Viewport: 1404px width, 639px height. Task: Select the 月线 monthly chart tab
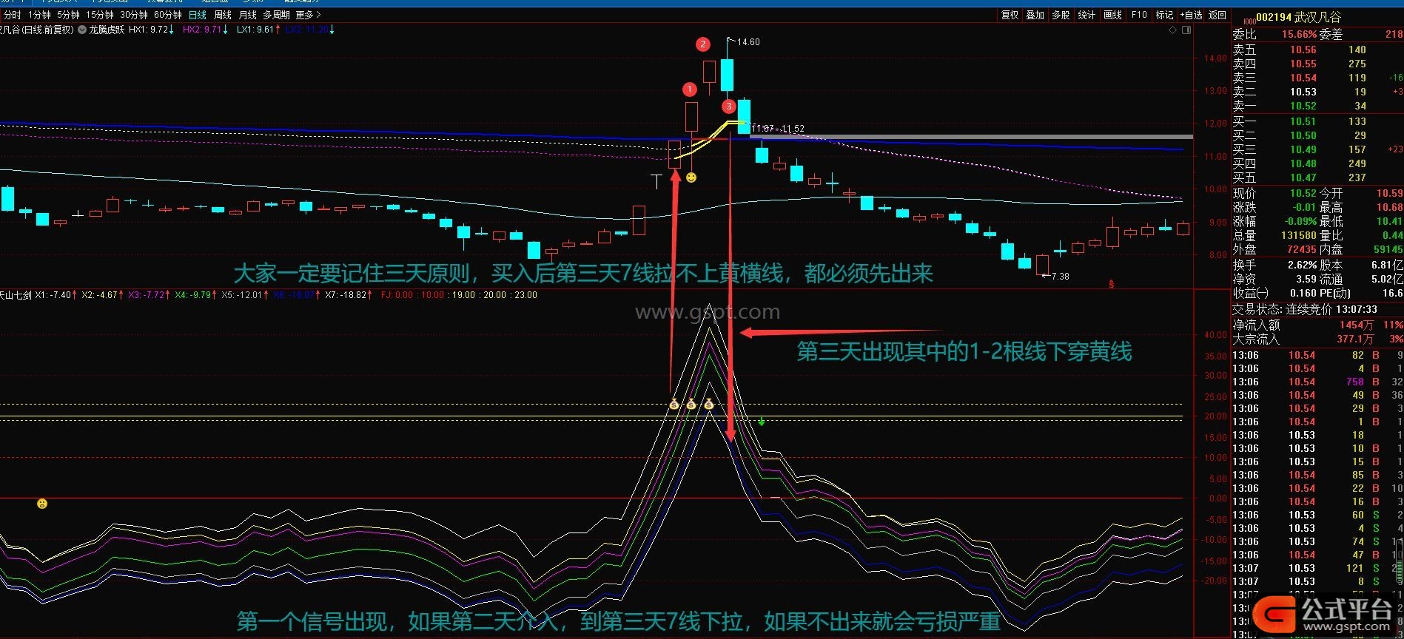(x=248, y=15)
